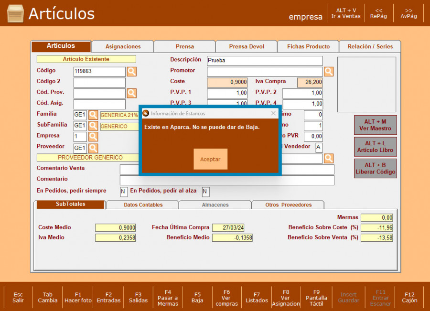The image size is (430, 311).
Task: Switch to the Asignaciones tab
Action: tap(123, 46)
